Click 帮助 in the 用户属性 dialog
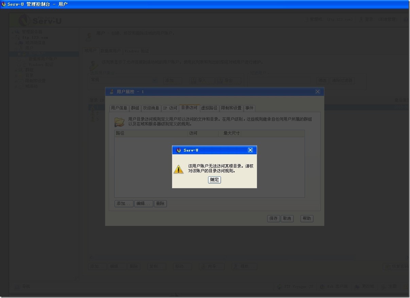This screenshot has height=298, width=410. pyautogui.click(x=307, y=218)
